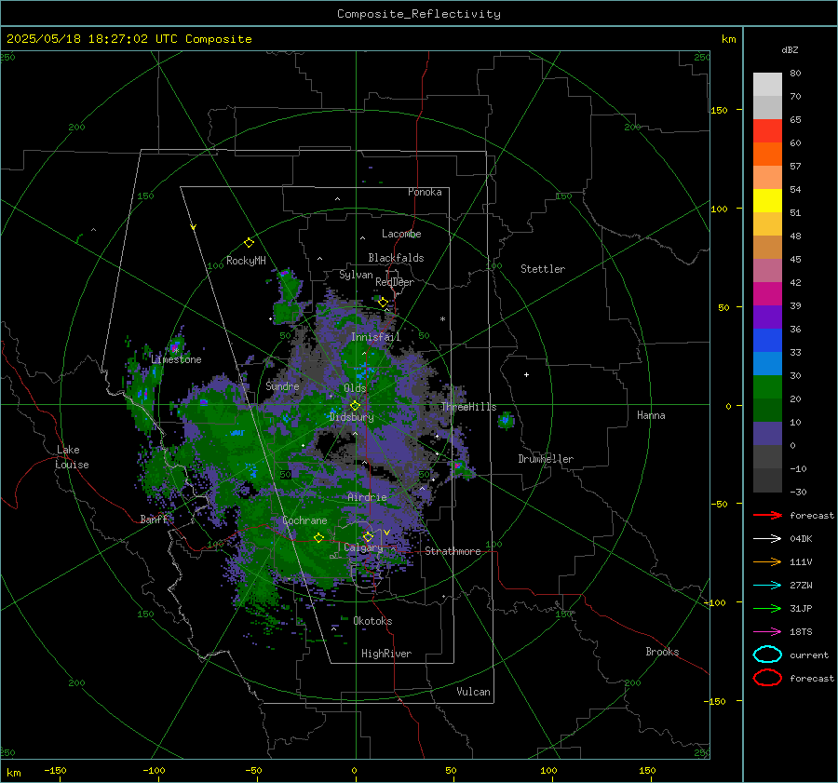Click the RockyMH label
The image size is (838, 783).
(246, 261)
